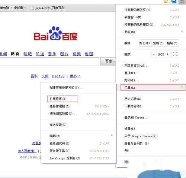Screen dimensions: 186x178
Task: Click the Chrome hamburger menu icon
Action: [182, 2]
